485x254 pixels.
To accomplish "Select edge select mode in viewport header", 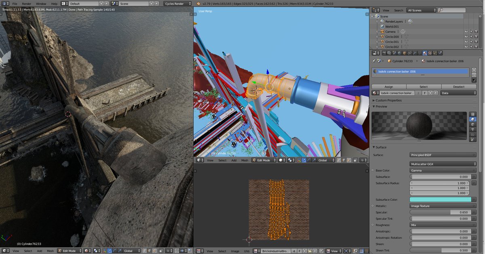I will (x=344, y=160).
